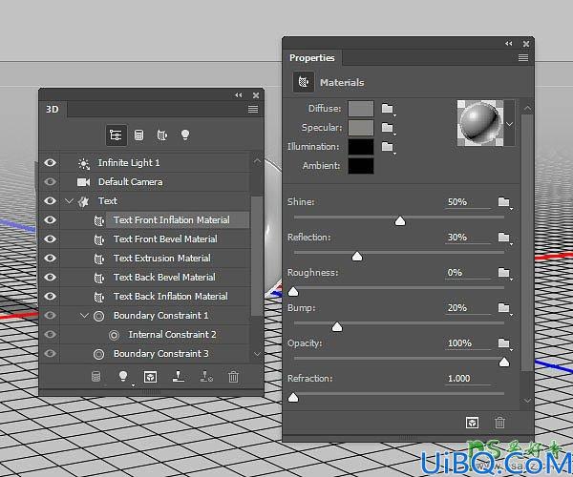573x477 pixels.
Task: Select the whole scene filter icon
Action: [116, 135]
